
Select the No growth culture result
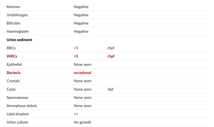[x=82, y=122]
